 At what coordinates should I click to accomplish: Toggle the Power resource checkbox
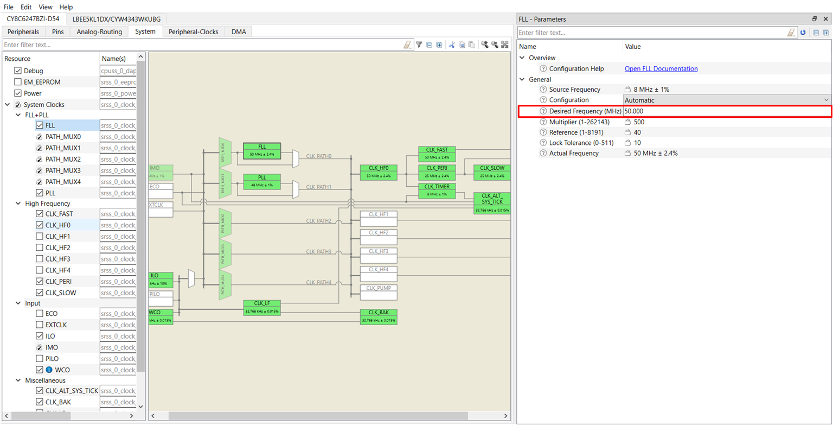(18, 93)
